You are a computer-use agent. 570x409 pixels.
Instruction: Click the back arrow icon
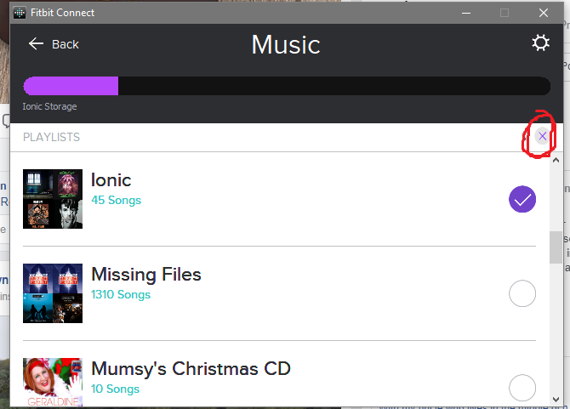click(x=36, y=44)
